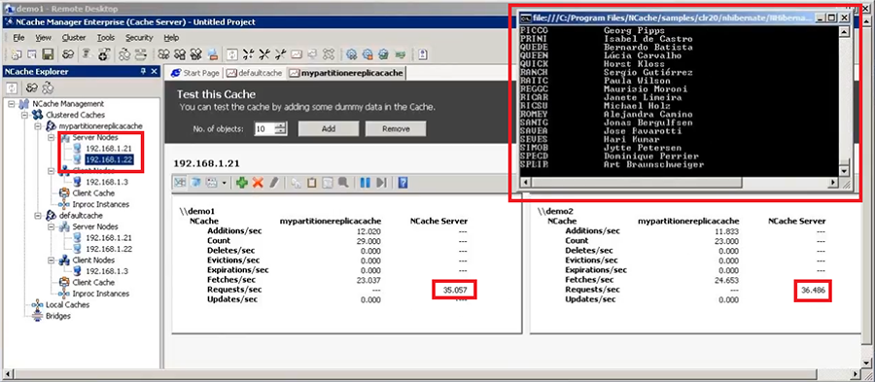The width and height of the screenshot is (875, 382).
Task: Click the Save project floppy icon
Action: [x=48, y=54]
